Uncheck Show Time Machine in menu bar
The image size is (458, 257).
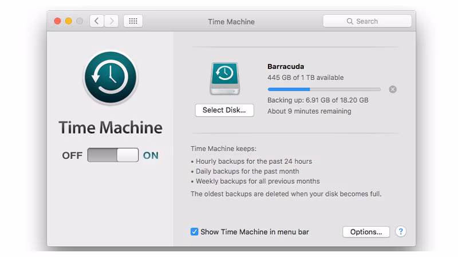[194, 232]
